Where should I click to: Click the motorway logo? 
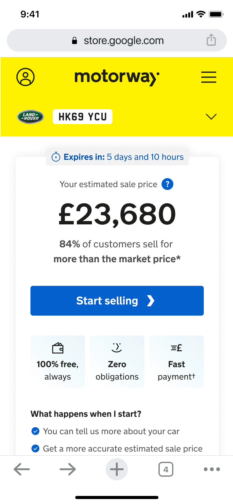pyautogui.click(x=117, y=77)
